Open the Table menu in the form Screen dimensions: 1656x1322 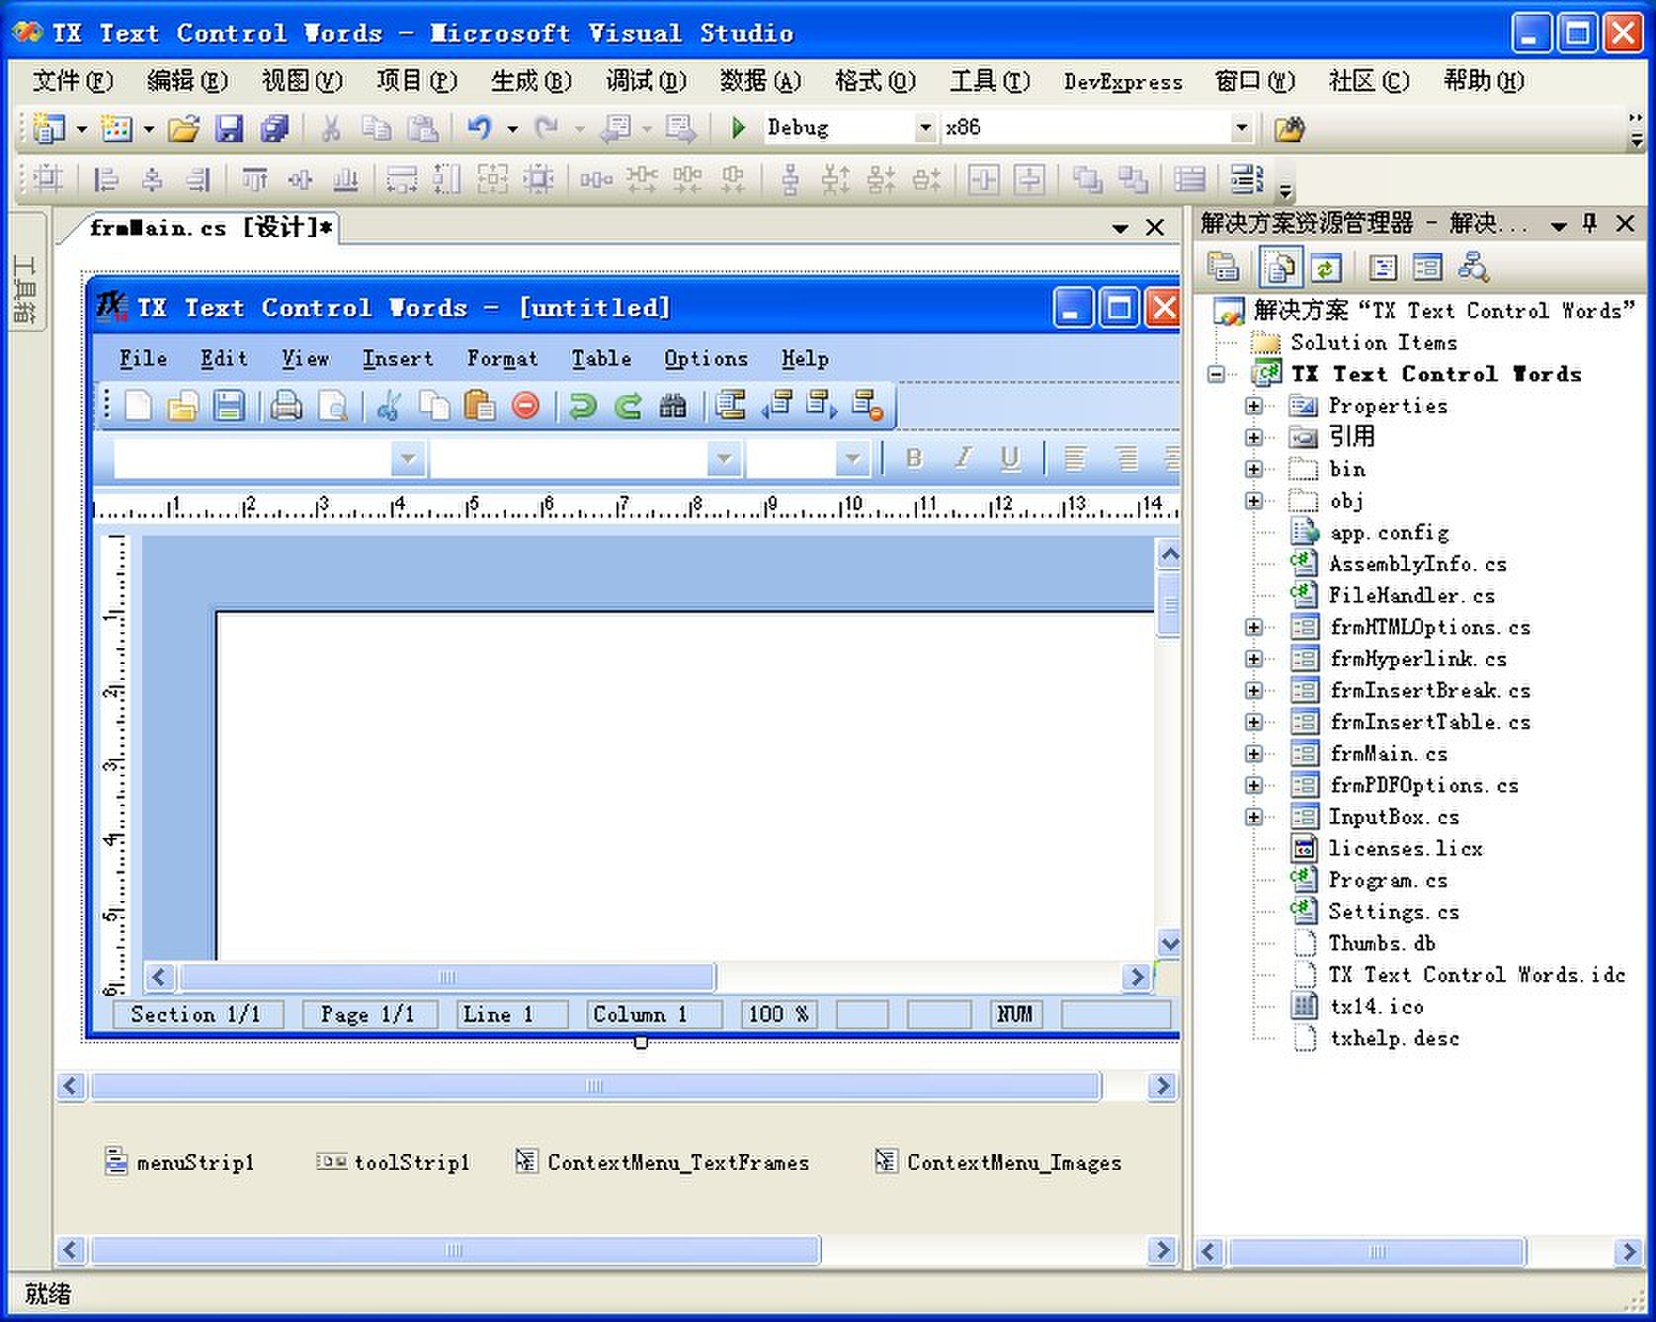tap(601, 359)
